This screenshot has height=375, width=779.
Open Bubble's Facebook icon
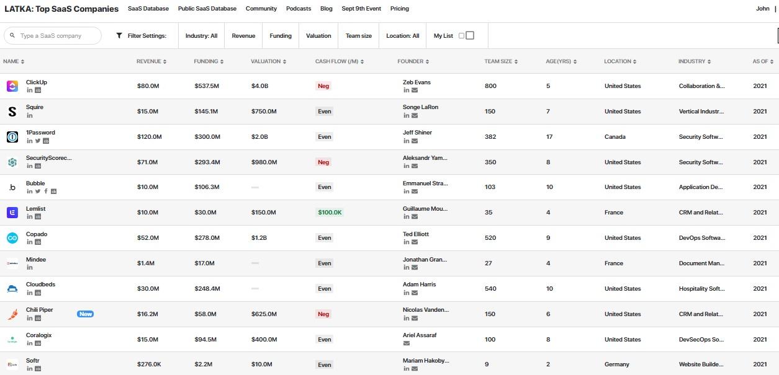coord(46,192)
